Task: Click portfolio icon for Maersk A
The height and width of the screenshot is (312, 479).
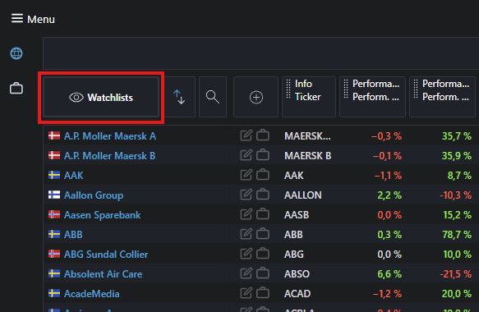Action: point(263,135)
